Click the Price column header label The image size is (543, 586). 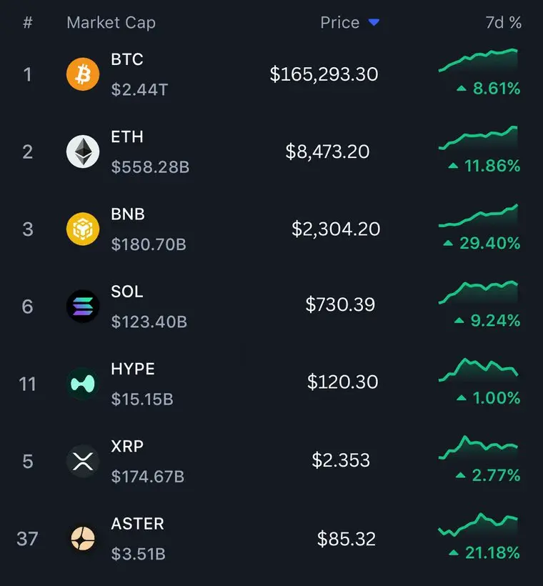[339, 22]
